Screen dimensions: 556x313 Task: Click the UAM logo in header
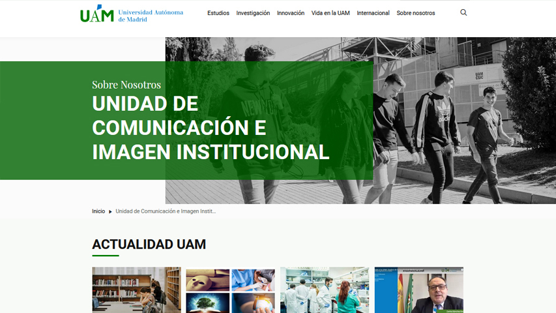coord(97,14)
